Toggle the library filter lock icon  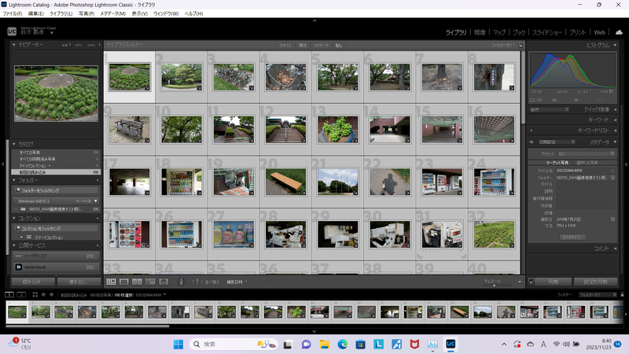click(520, 45)
